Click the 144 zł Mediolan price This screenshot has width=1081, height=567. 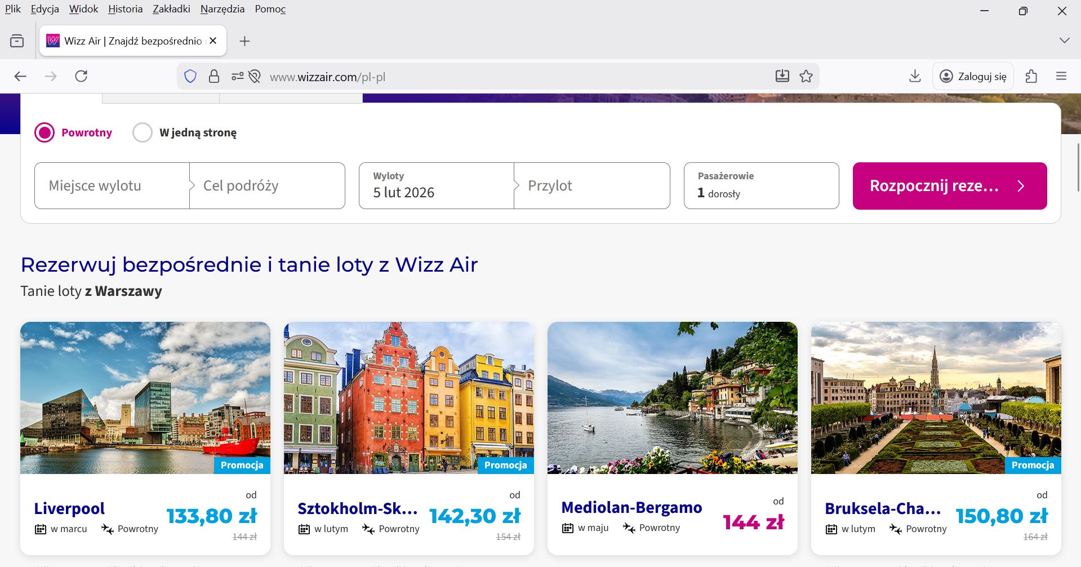click(754, 522)
